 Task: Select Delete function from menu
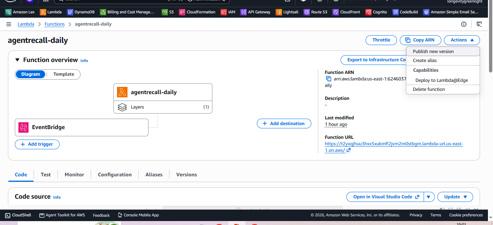tap(443, 89)
